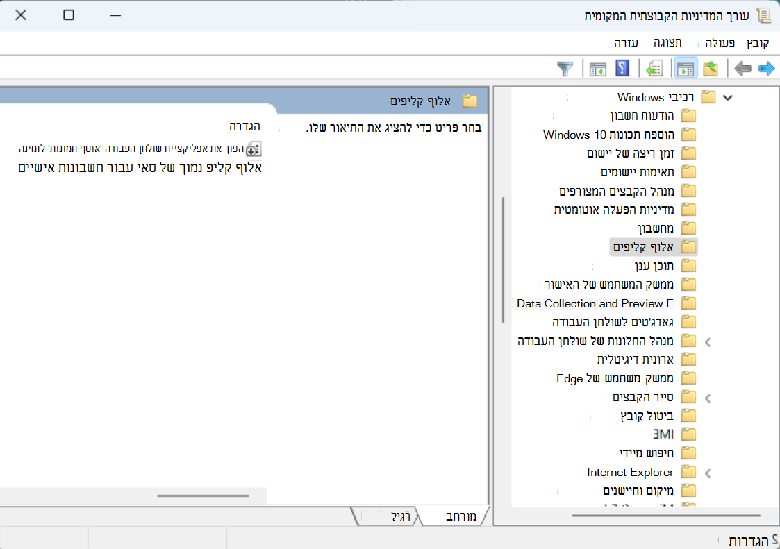Open the עזרה menu
Screen dimensions: 780x549
coord(626,43)
